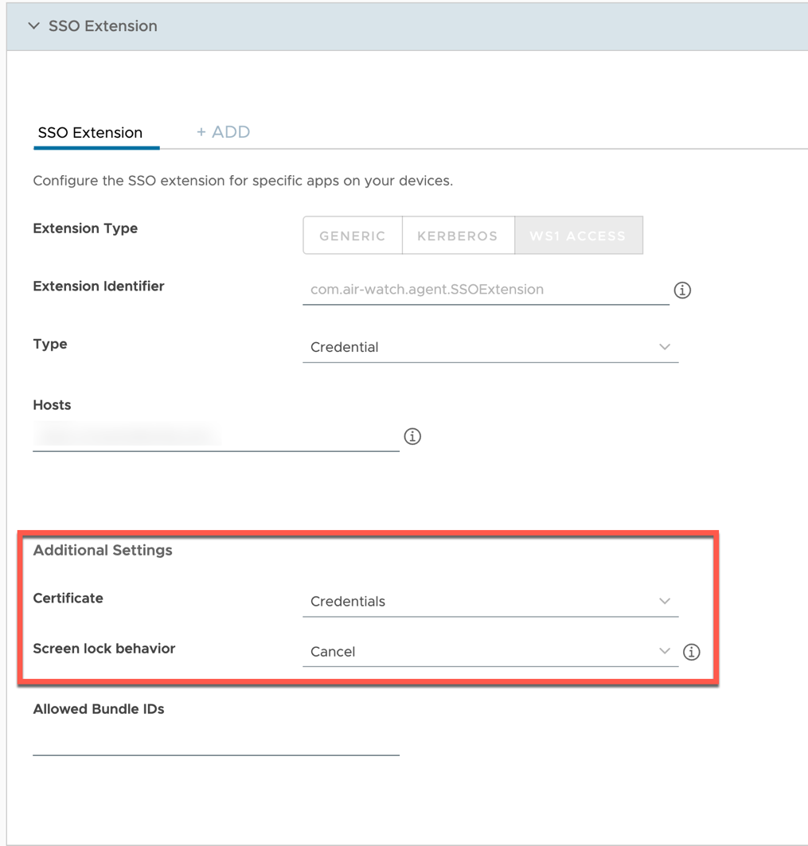Select the WS1 ACCESS extension type
808x846 pixels.
pos(578,236)
